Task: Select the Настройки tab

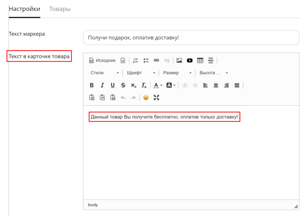Action: tap(24, 9)
